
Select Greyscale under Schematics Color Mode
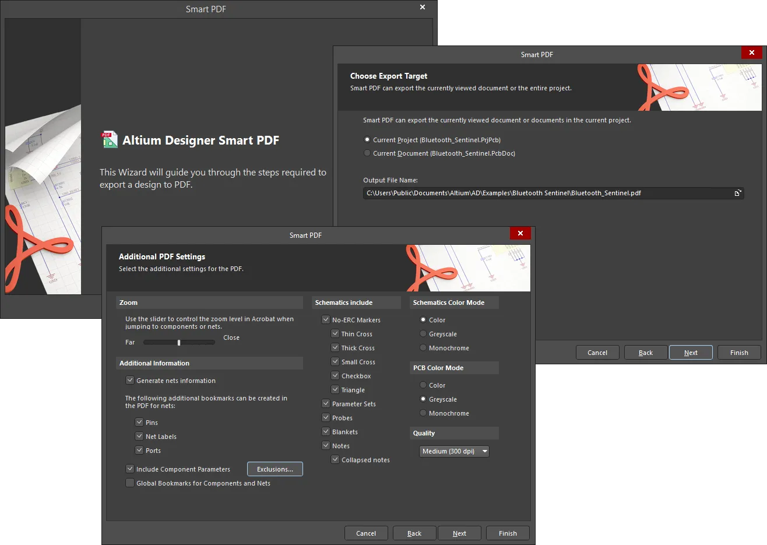[423, 333]
